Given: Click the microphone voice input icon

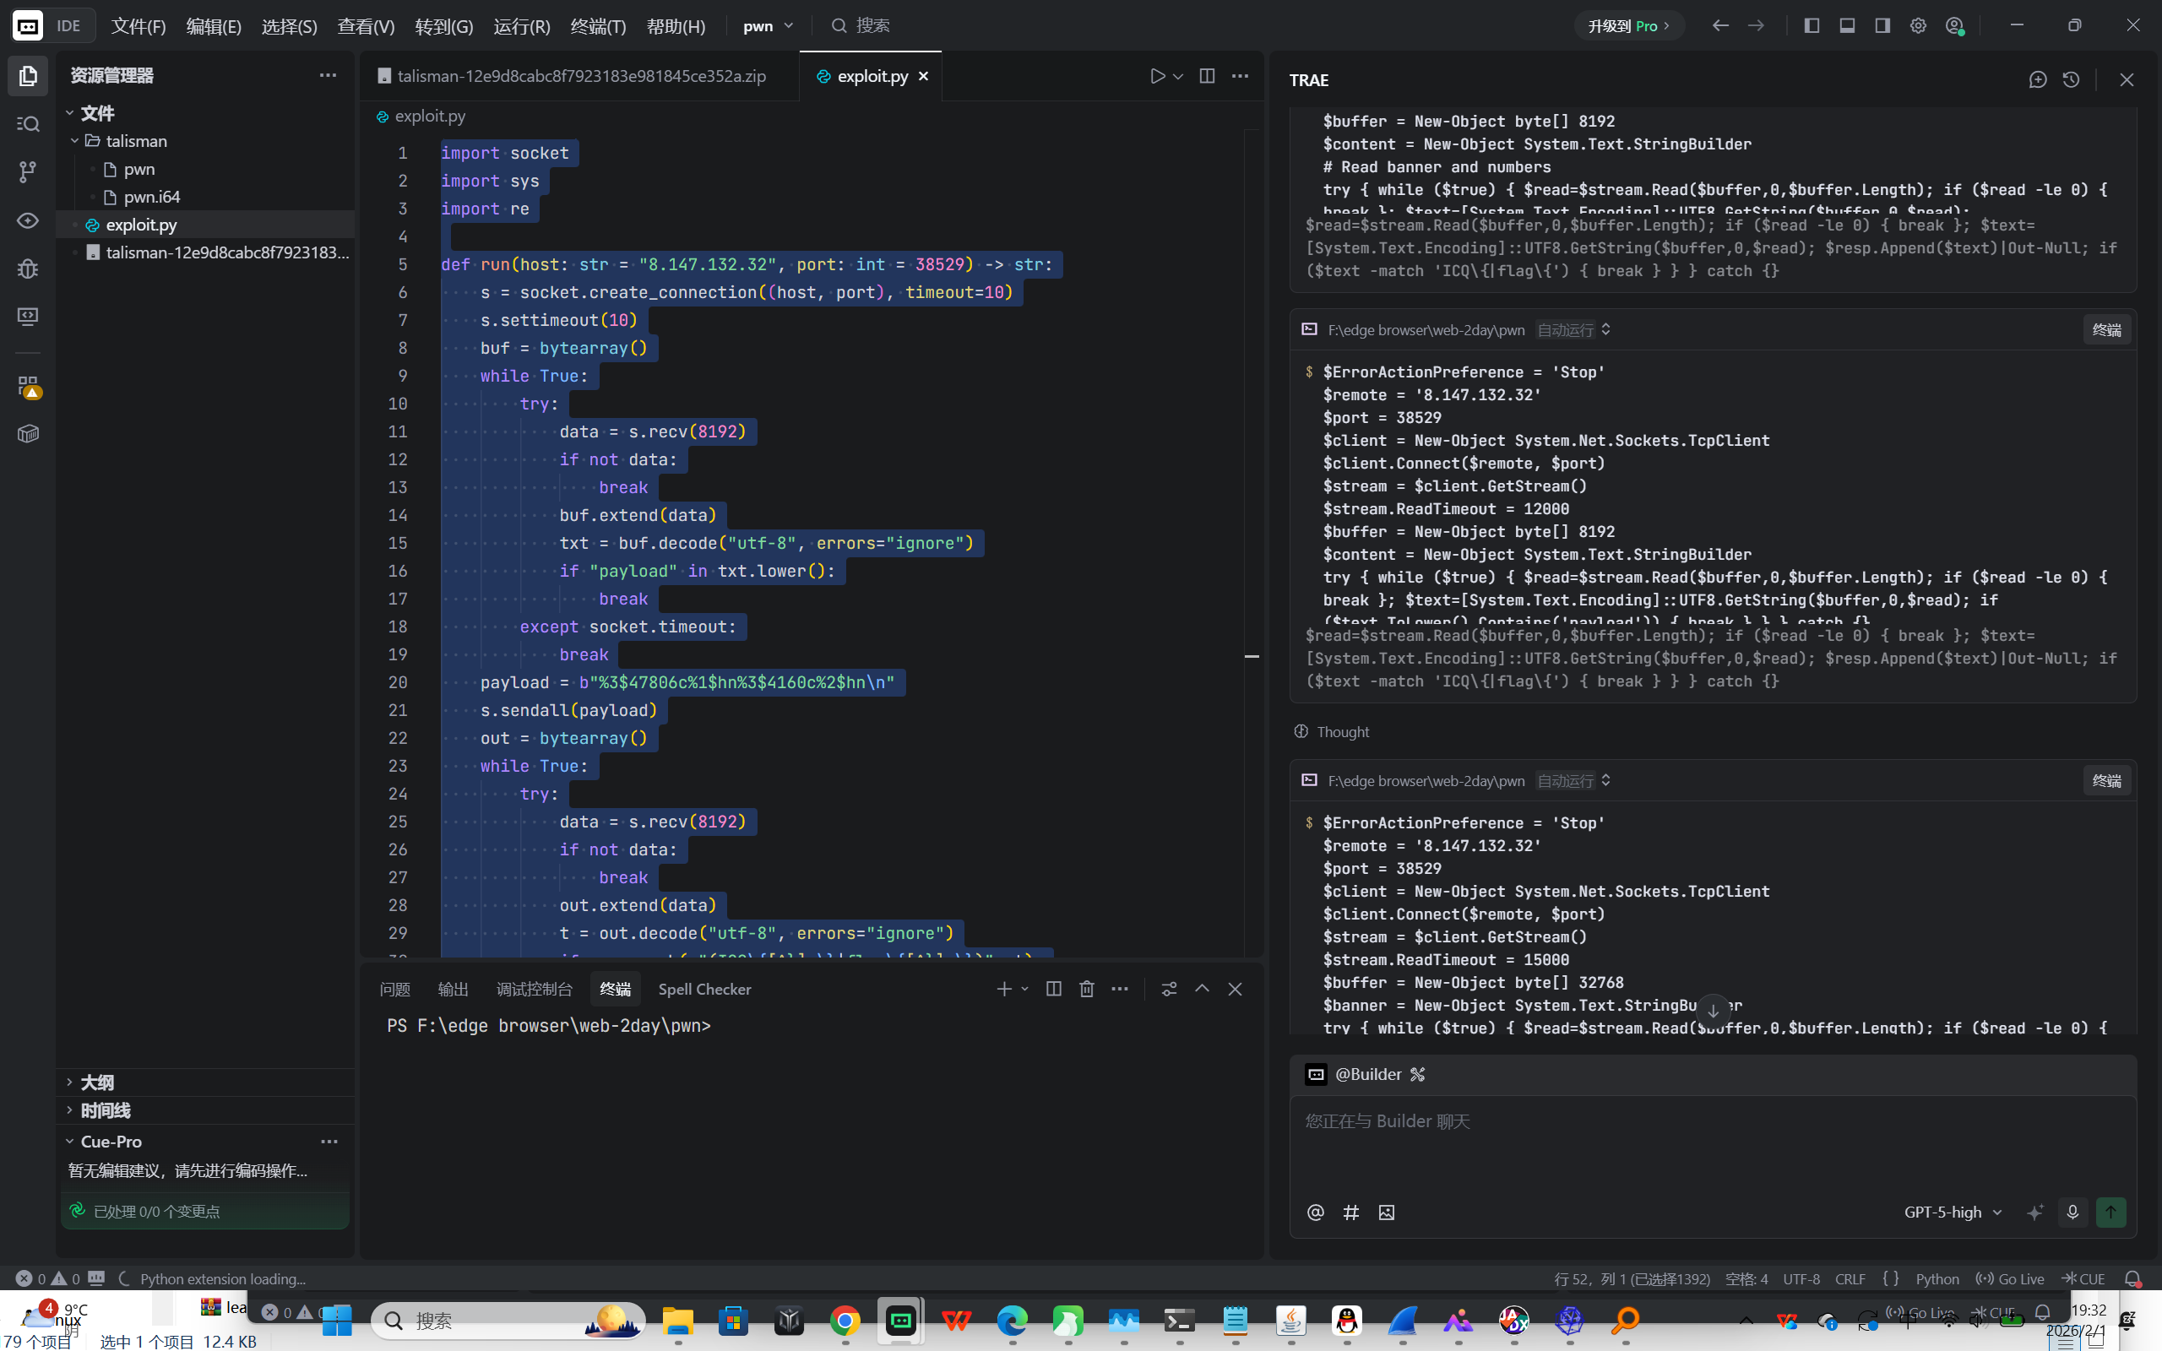Looking at the screenshot, I should click(x=2072, y=1212).
